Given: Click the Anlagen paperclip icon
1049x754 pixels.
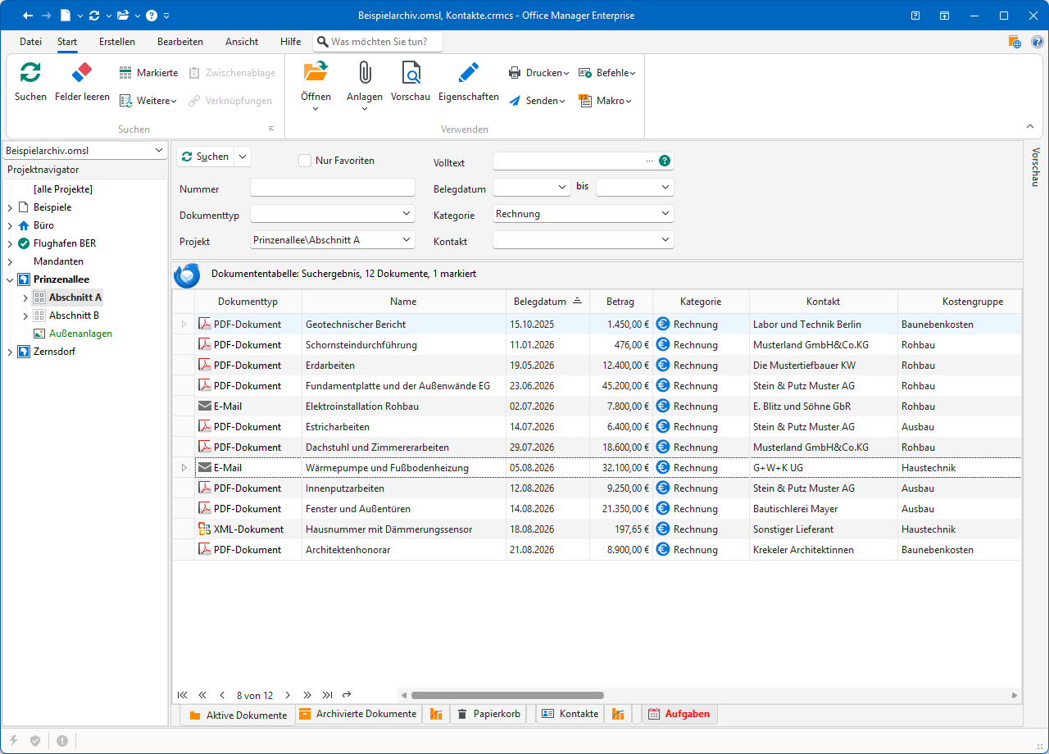Looking at the screenshot, I should 365,72.
